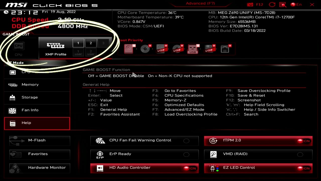Click the MB MEG Z690 UNIFY text
321x181 pixels.
pyautogui.click(x=242, y=13)
